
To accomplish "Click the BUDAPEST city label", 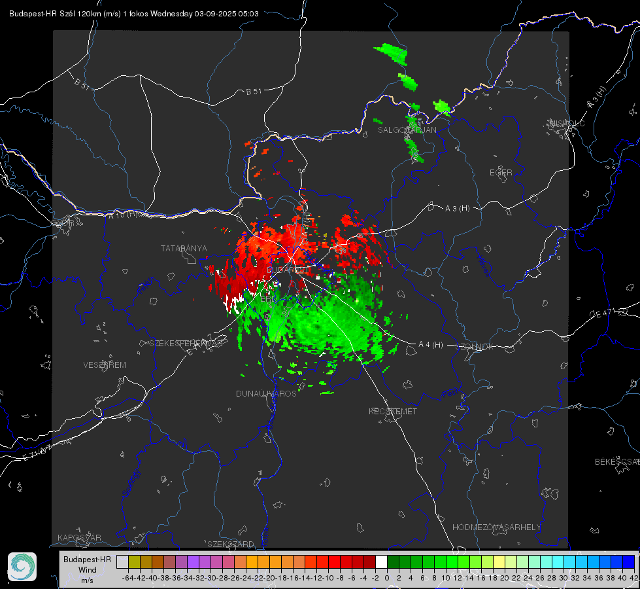I will 288,270.
